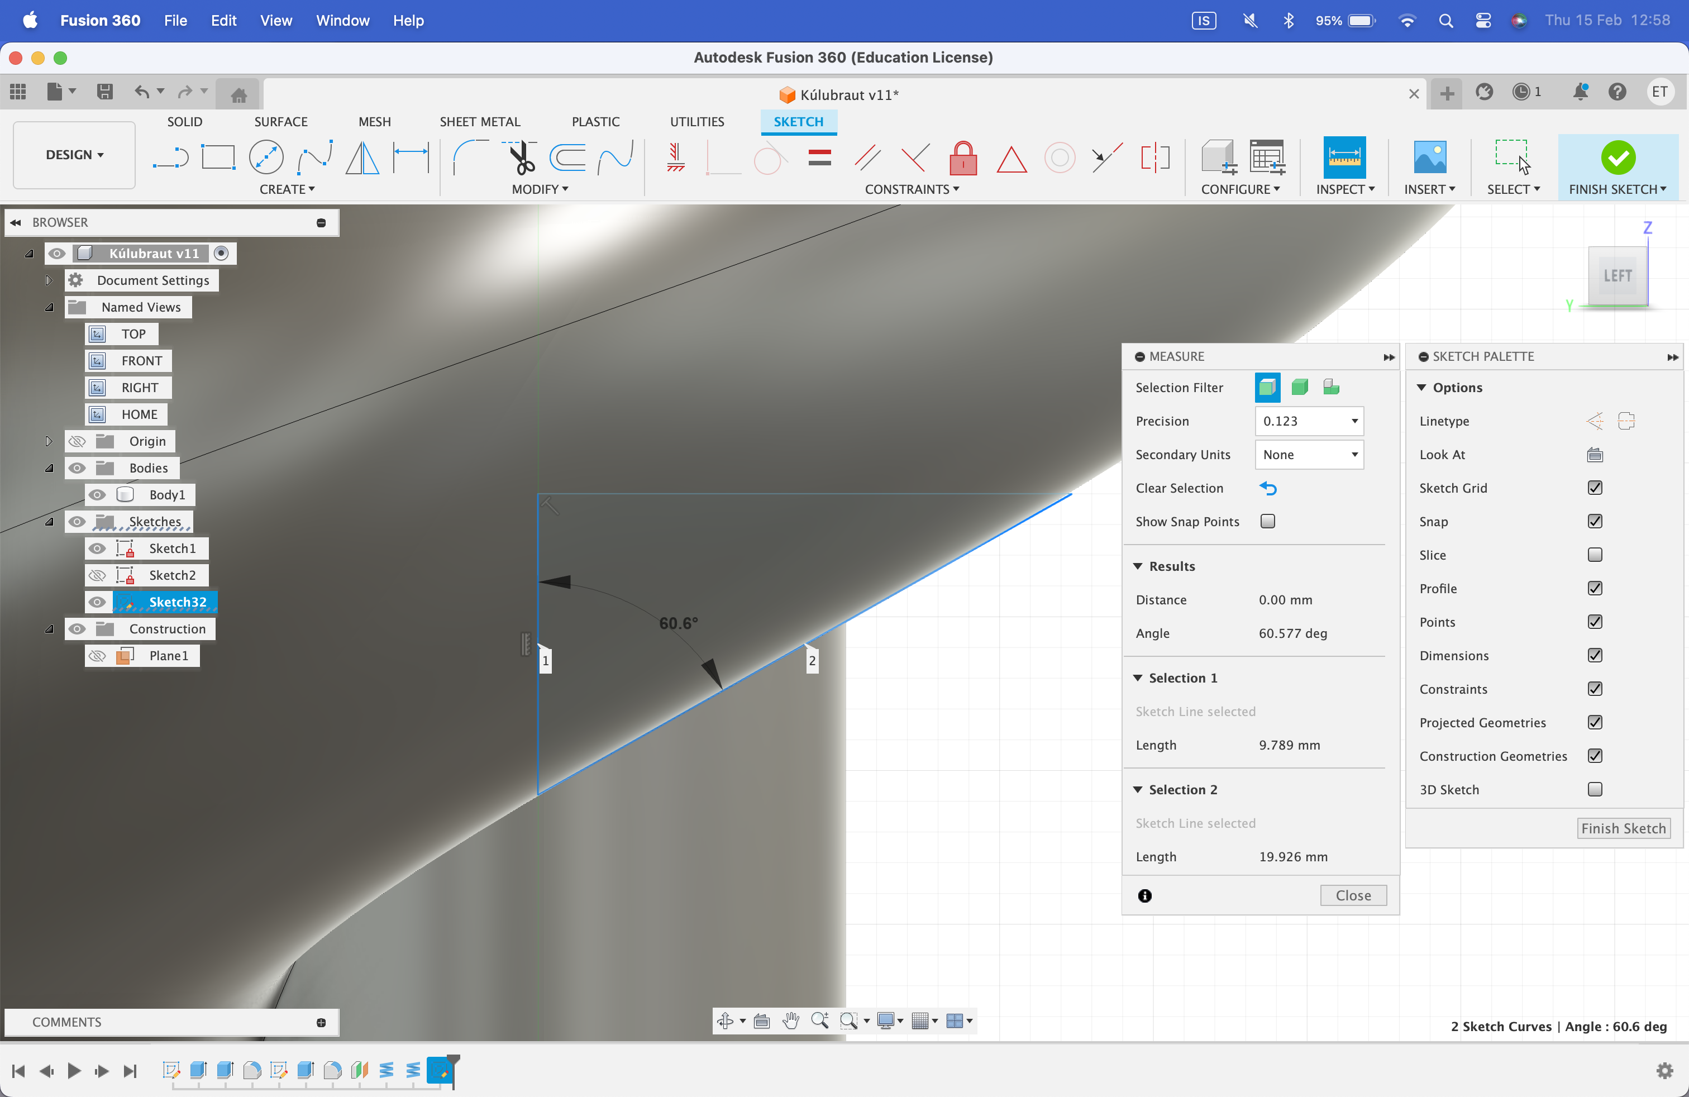This screenshot has height=1097, width=1689.
Task: Open the Orbit tool in navigation bar
Action: [724, 1020]
